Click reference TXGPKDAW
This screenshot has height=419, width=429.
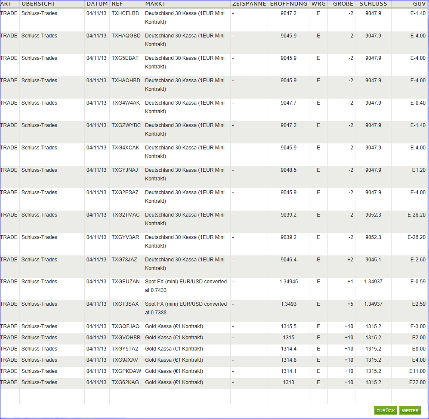tap(126, 371)
